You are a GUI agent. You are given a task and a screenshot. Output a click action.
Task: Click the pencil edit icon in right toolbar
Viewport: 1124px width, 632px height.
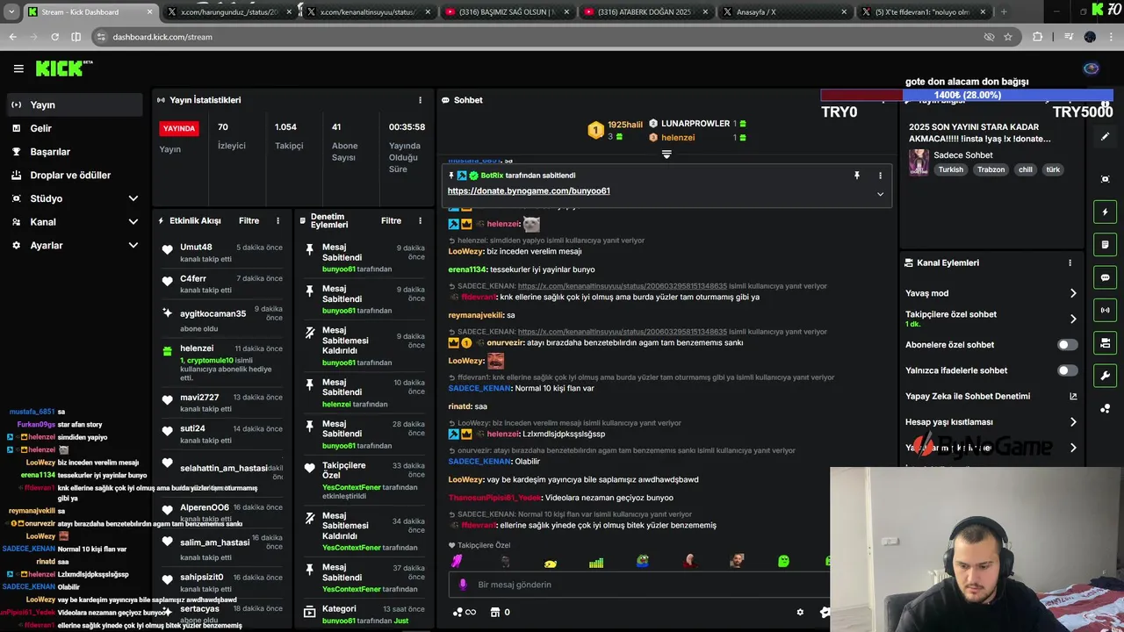point(1105,136)
